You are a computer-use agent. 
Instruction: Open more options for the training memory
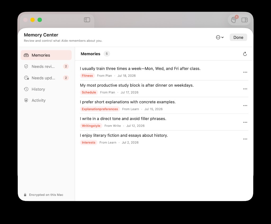[x=245, y=72]
